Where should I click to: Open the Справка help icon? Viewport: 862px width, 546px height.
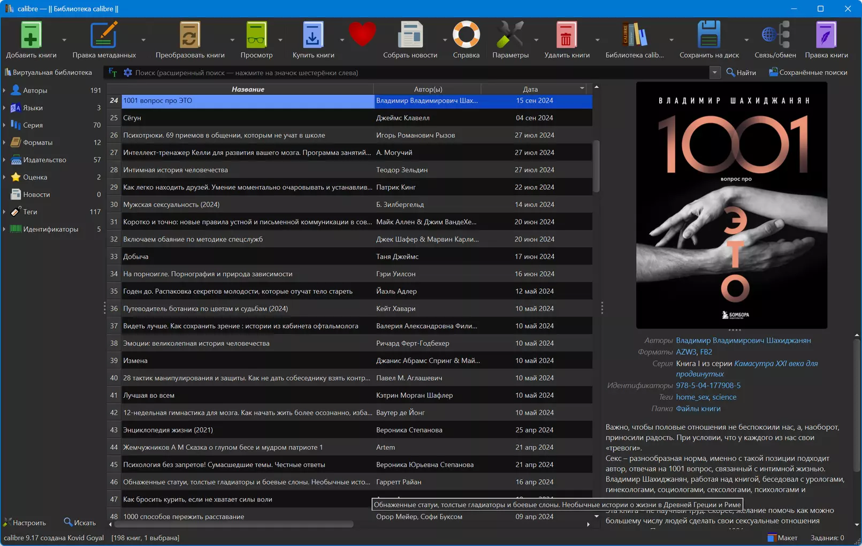point(466,35)
